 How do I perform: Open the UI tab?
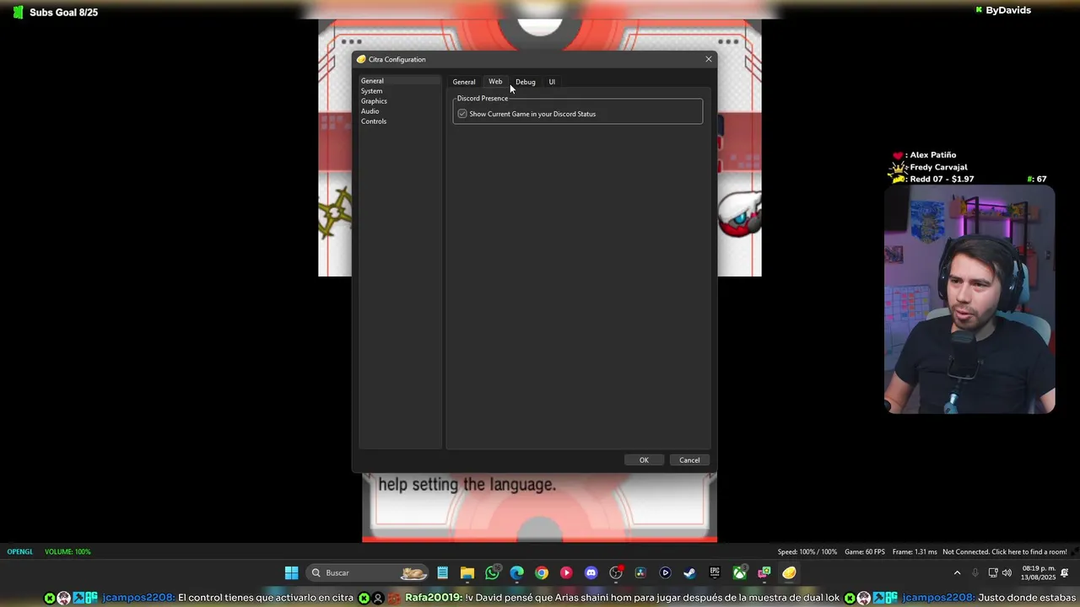(x=552, y=82)
